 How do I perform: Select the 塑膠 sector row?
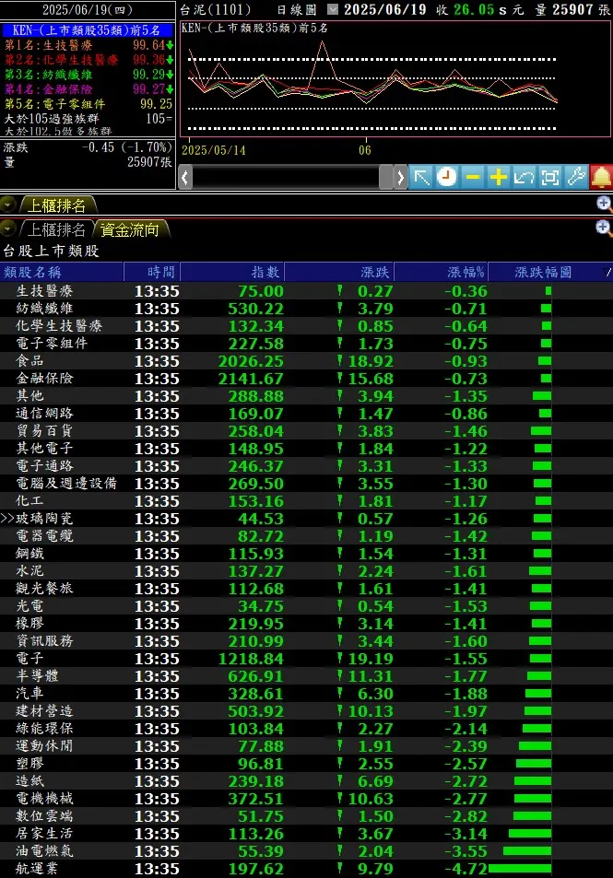(x=306, y=763)
